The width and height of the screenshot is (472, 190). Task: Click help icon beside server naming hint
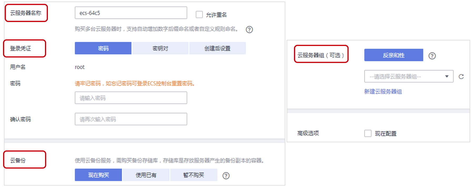pyautogui.click(x=249, y=29)
